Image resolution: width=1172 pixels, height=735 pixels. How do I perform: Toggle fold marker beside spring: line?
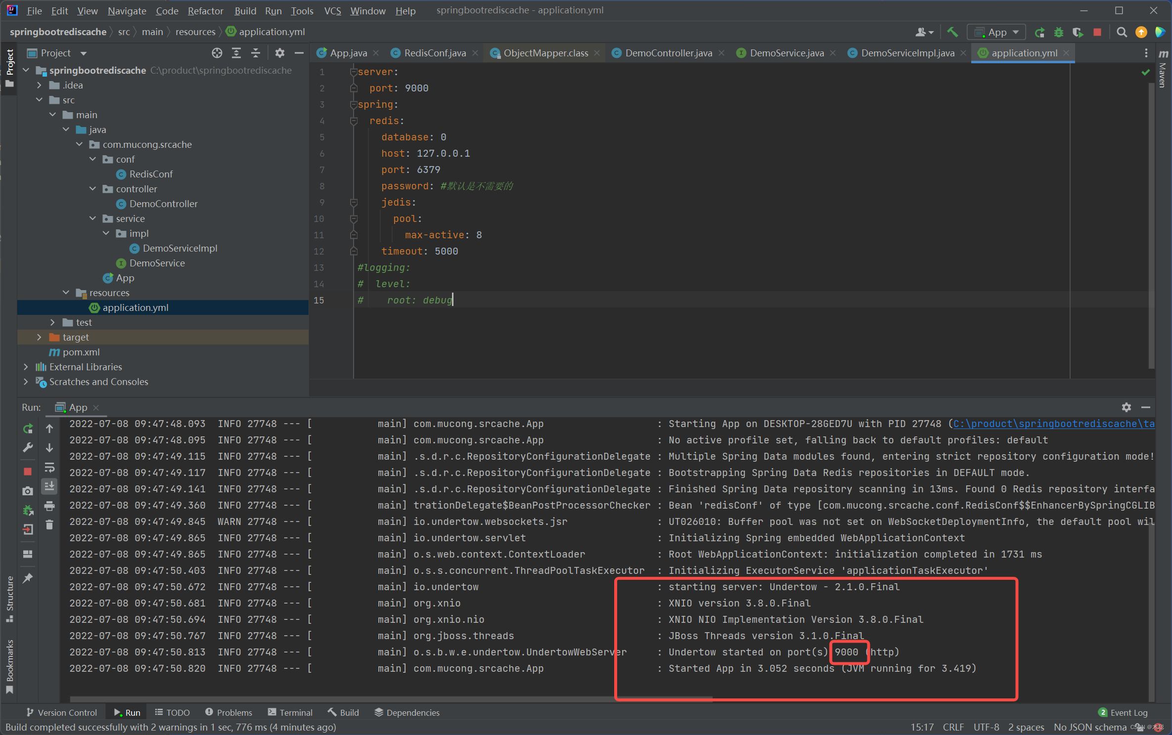[x=354, y=104]
